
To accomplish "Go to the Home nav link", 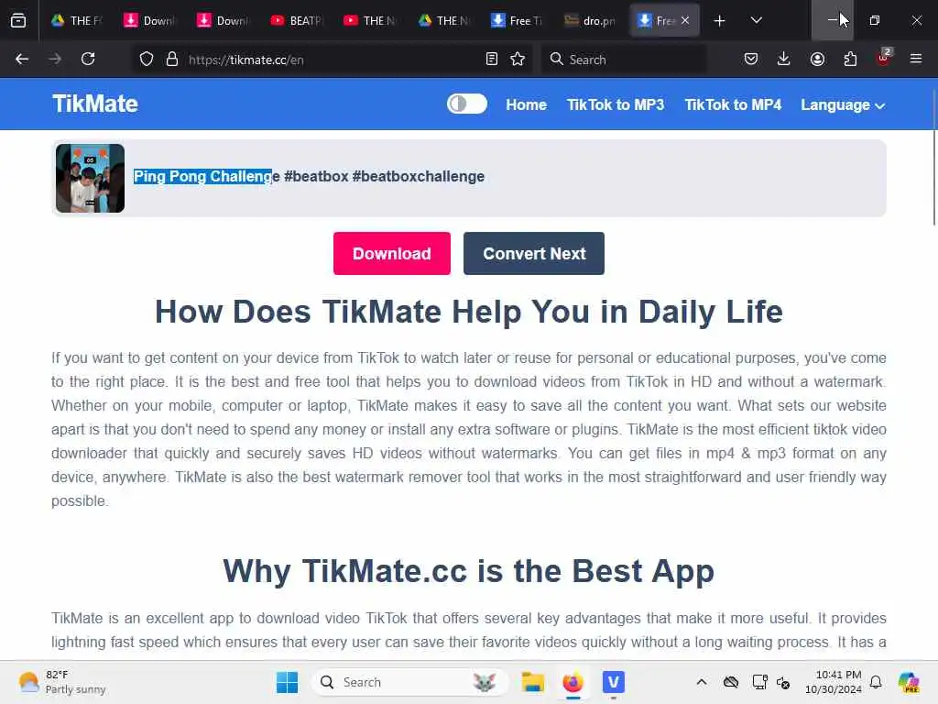I will pyautogui.click(x=527, y=104).
